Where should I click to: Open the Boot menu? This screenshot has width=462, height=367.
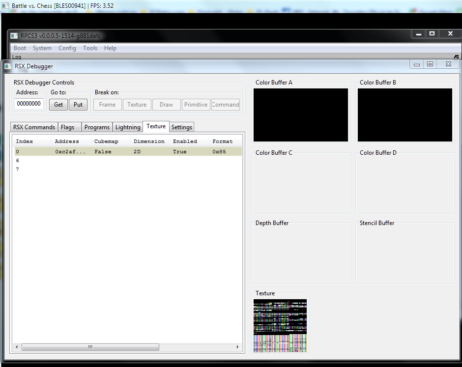tap(20, 48)
